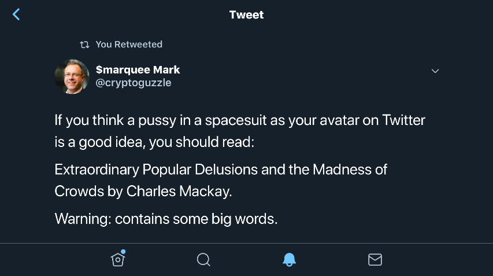Open the Messages envelope icon
The width and height of the screenshot is (493, 276).
coord(375,260)
